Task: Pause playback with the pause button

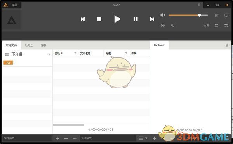Action: tap(136, 19)
